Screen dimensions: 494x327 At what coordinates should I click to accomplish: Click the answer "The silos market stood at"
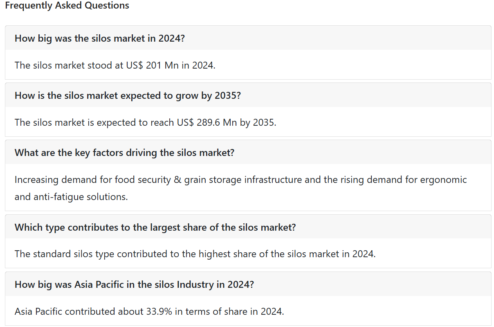pyautogui.click(x=115, y=65)
